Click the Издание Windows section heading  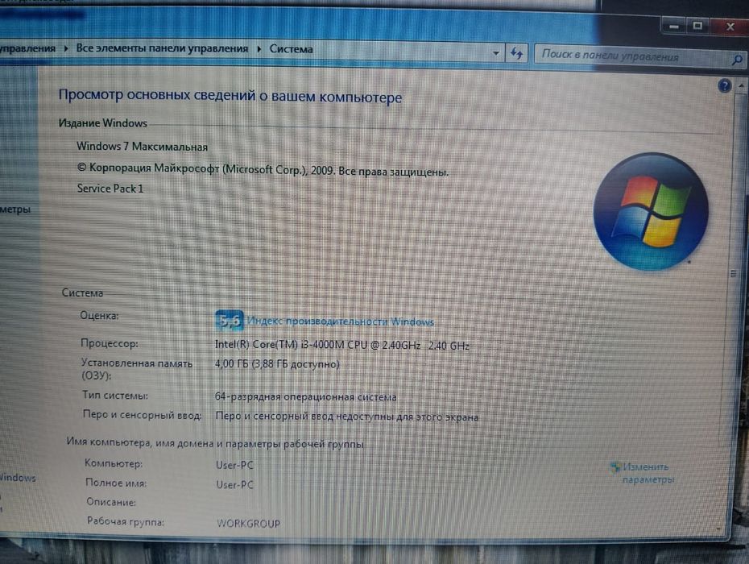pos(103,122)
